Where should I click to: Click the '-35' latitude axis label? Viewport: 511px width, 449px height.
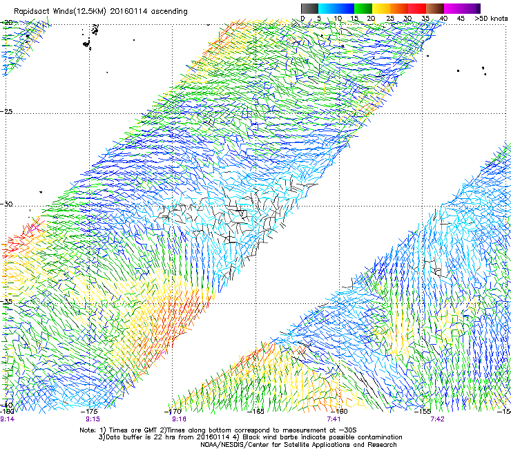pyautogui.click(x=6, y=301)
